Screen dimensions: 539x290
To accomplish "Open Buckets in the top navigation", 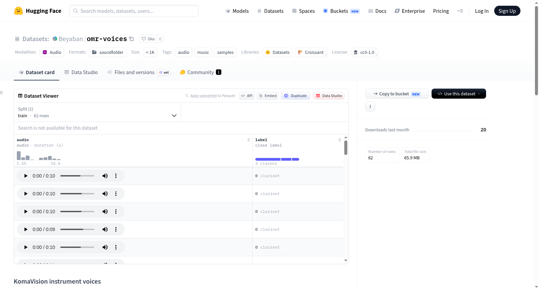I will 341,11.
